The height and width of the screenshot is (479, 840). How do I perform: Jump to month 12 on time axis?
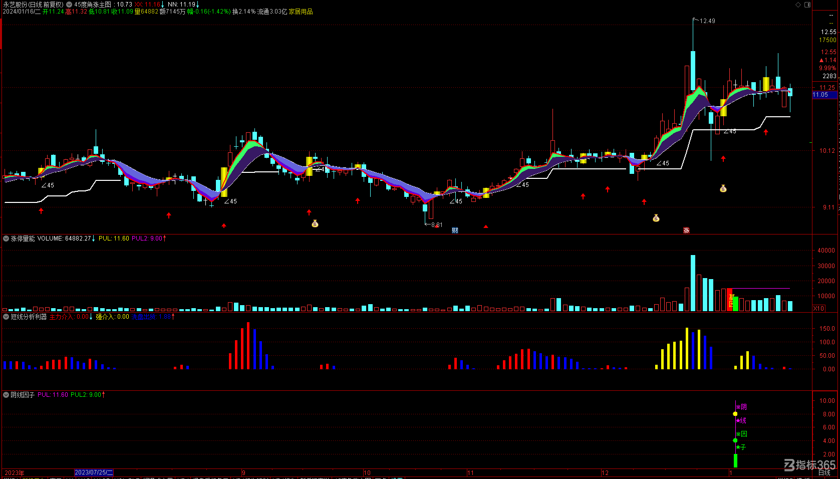point(605,472)
